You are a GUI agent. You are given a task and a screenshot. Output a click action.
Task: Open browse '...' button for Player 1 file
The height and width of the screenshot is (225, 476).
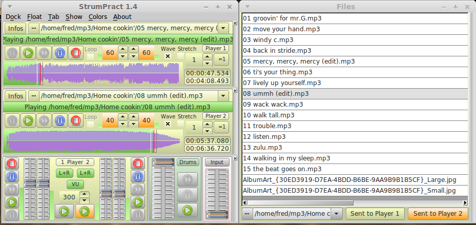34,28
